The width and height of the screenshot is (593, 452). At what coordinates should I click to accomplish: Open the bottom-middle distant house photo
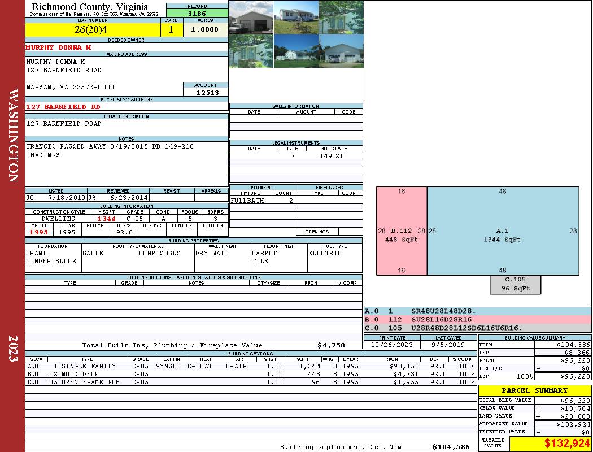tap(296, 51)
